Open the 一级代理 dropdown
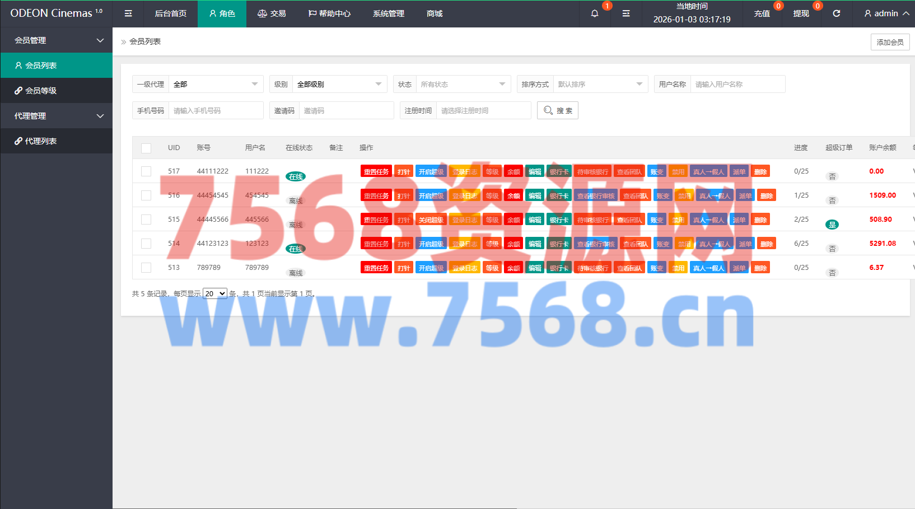 tap(216, 84)
